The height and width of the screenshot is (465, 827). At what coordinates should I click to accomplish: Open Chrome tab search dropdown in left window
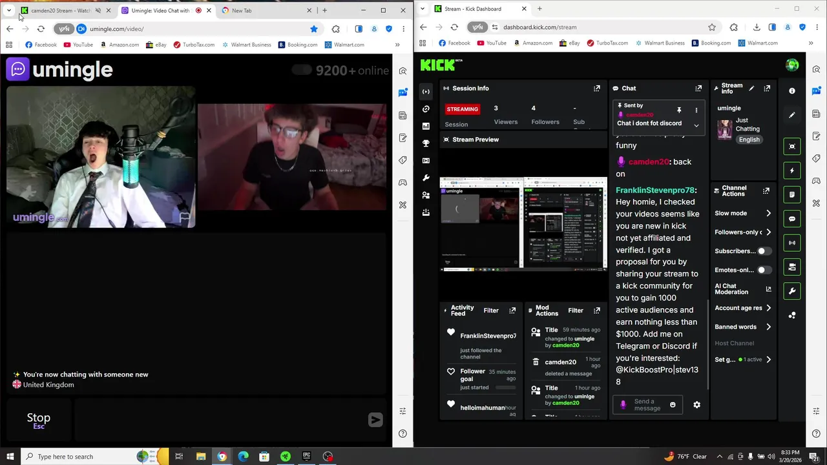[9, 10]
